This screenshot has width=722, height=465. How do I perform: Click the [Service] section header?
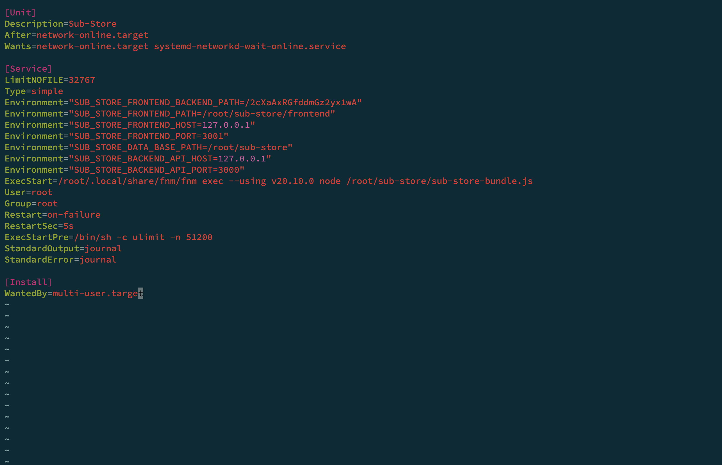pos(28,69)
